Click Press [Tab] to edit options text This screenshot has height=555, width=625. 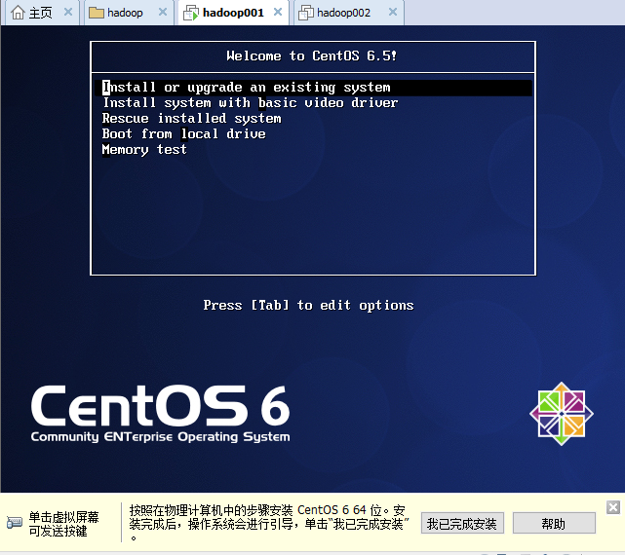pyautogui.click(x=308, y=306)
